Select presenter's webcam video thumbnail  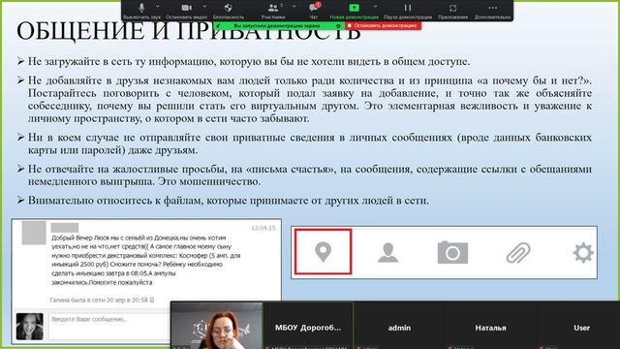217,326
